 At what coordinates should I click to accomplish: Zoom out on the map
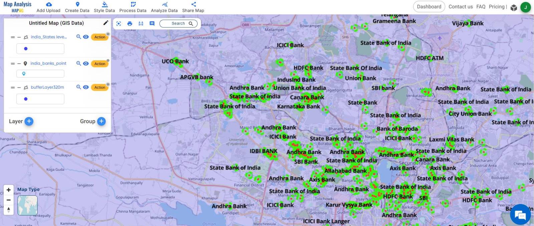click(9, 200)
